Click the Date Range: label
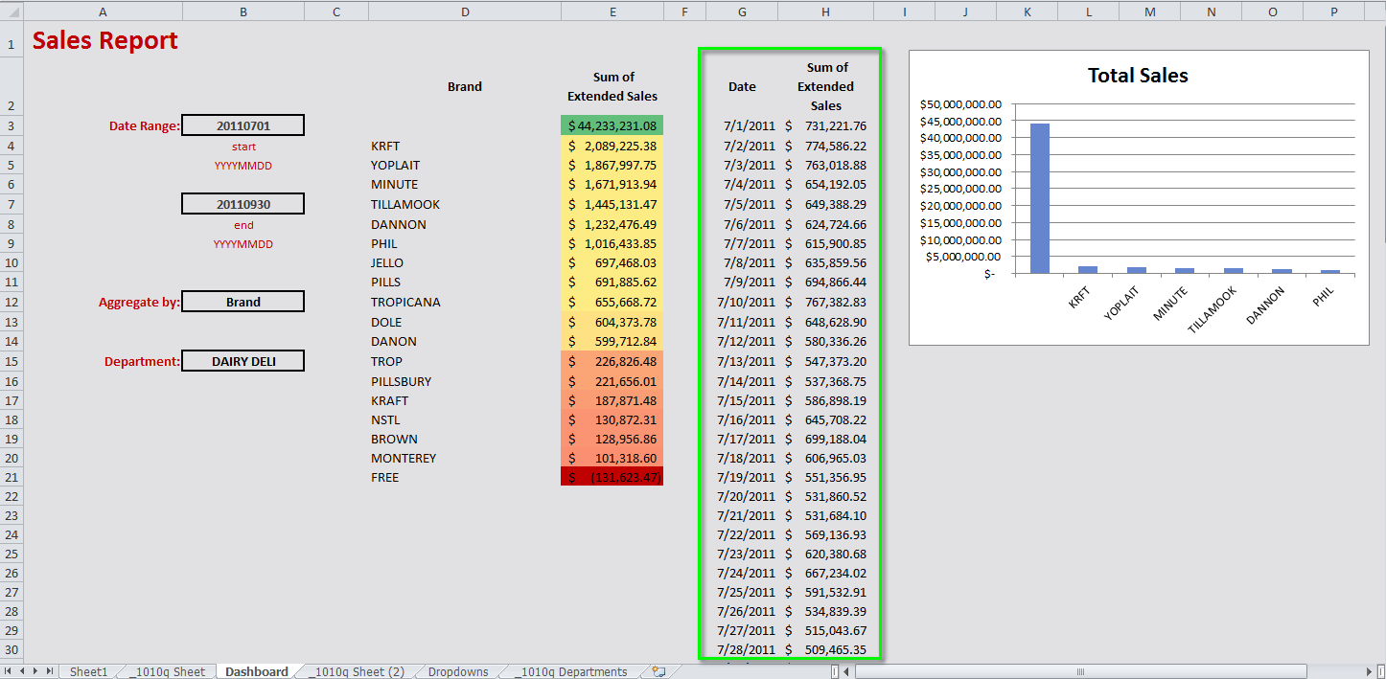This screenshot has height=679, width=1386. [144, 125]
